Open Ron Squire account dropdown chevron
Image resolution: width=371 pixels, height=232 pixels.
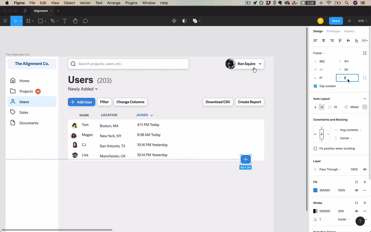260,64
